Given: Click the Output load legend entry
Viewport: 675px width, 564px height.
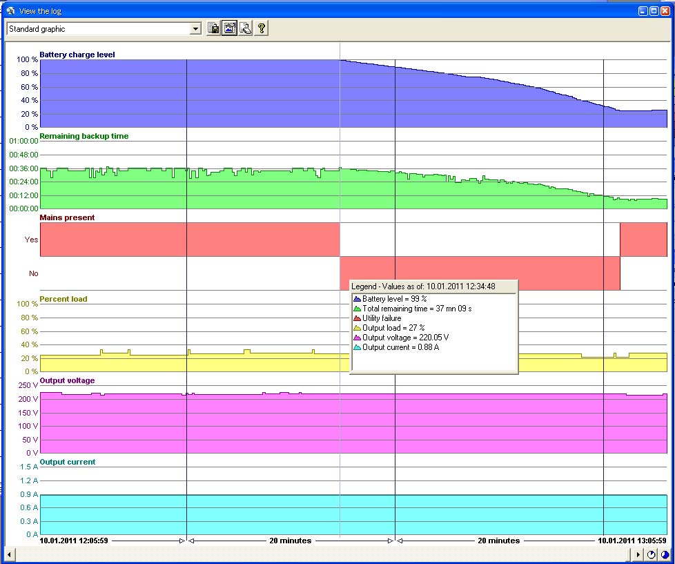Looking at the screenshot, I should click(x=393, y=328).
